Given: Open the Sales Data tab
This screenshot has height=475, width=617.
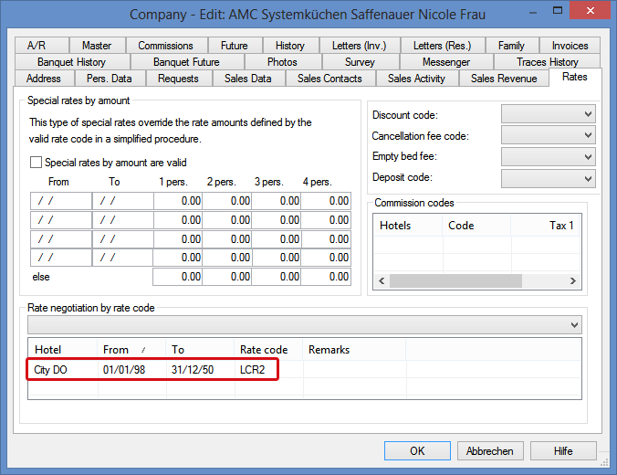Looking at the screenshot, I should point(248,79).
